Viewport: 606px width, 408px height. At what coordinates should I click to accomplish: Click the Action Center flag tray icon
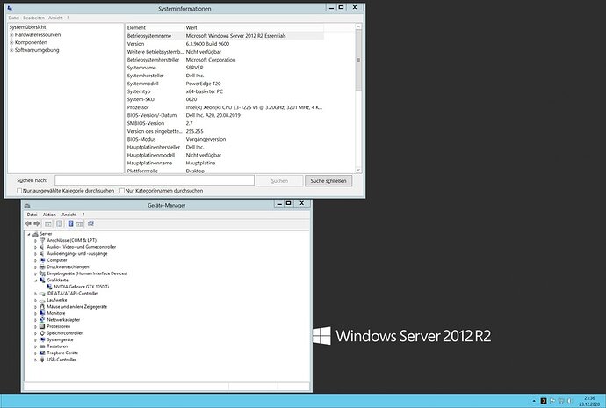click(x=552, y=401)
